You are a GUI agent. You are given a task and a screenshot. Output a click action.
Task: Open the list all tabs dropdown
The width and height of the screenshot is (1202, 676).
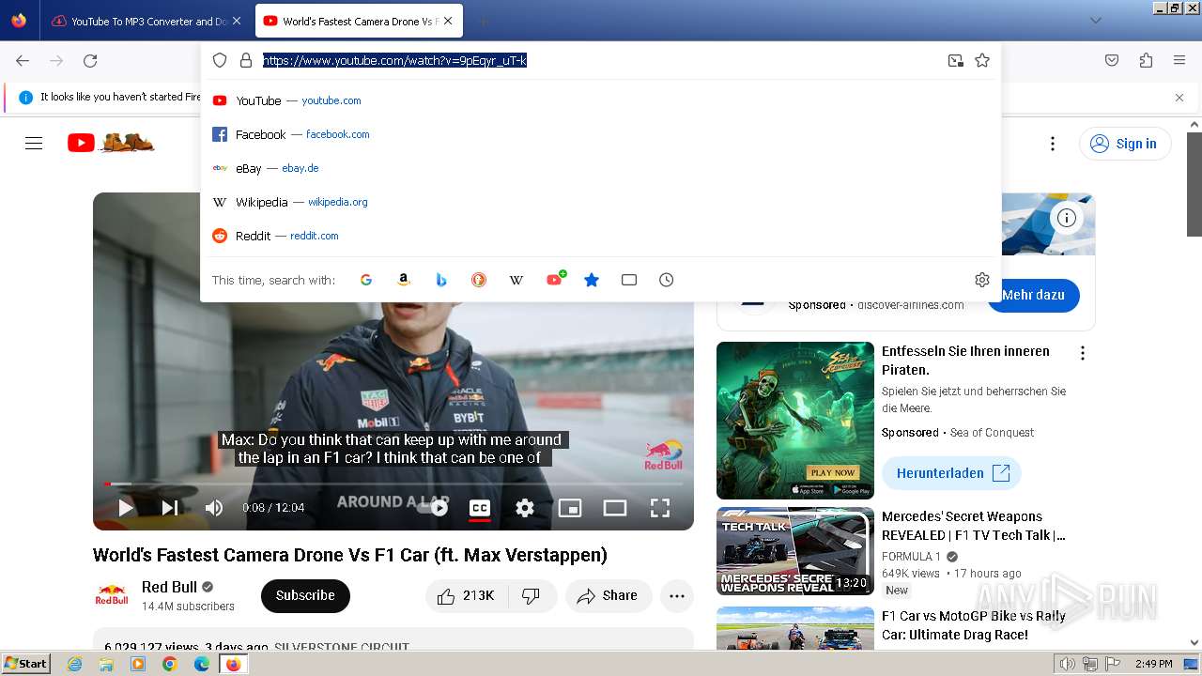click(1095, 21)
